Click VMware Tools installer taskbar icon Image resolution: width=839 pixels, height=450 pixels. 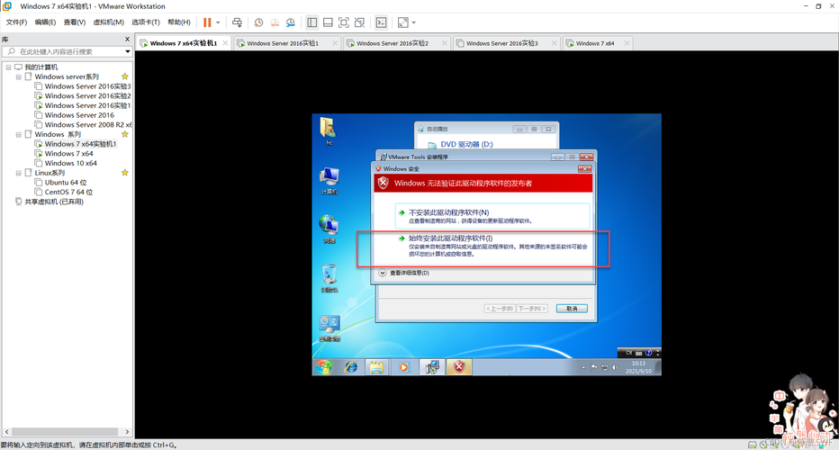tap(432, 367)
